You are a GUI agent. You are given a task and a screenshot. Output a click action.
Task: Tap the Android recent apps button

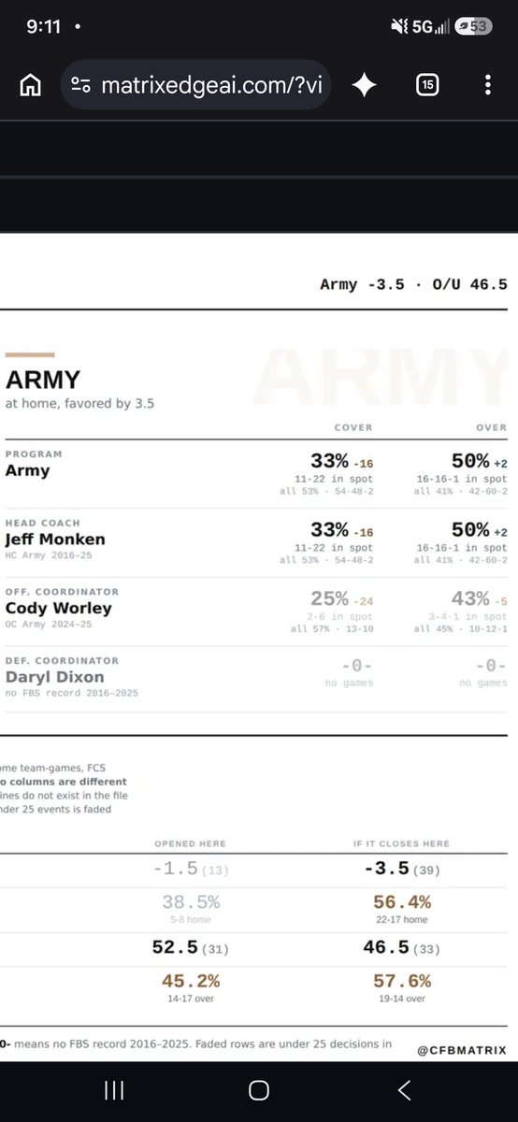pos(113,1089)
